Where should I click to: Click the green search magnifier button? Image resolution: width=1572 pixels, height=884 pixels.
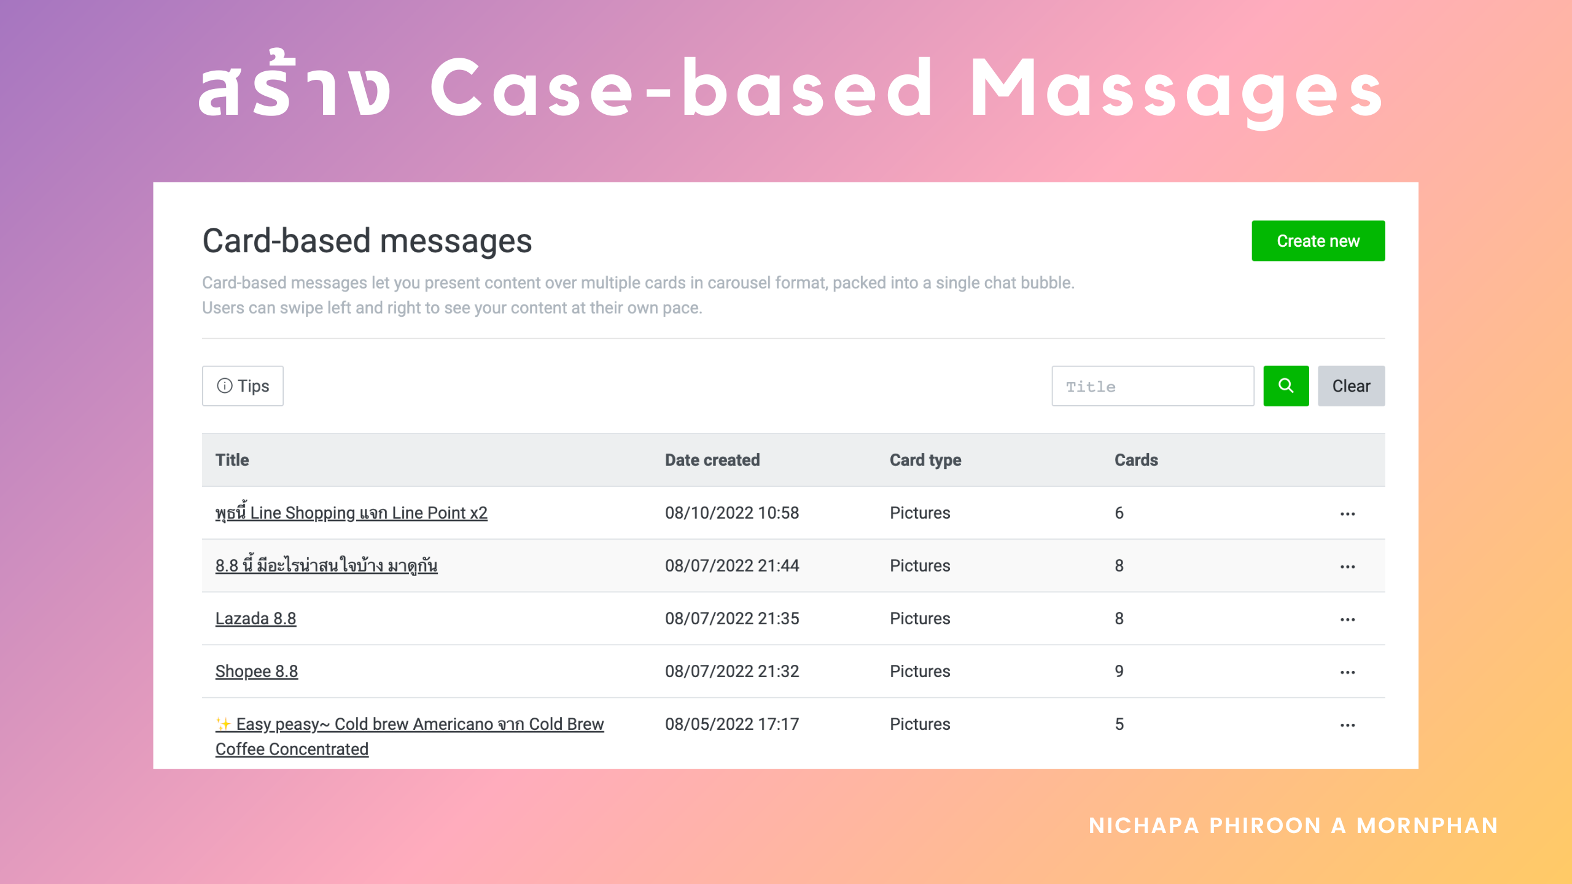tap(1286, 386)
